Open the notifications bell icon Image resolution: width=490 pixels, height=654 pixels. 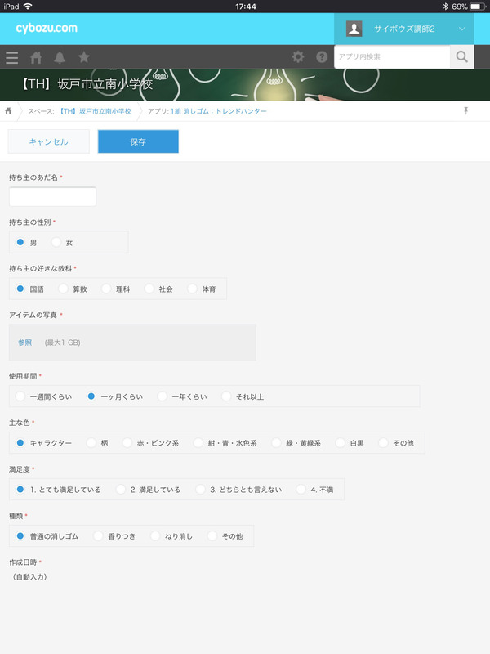click(60, 57)
